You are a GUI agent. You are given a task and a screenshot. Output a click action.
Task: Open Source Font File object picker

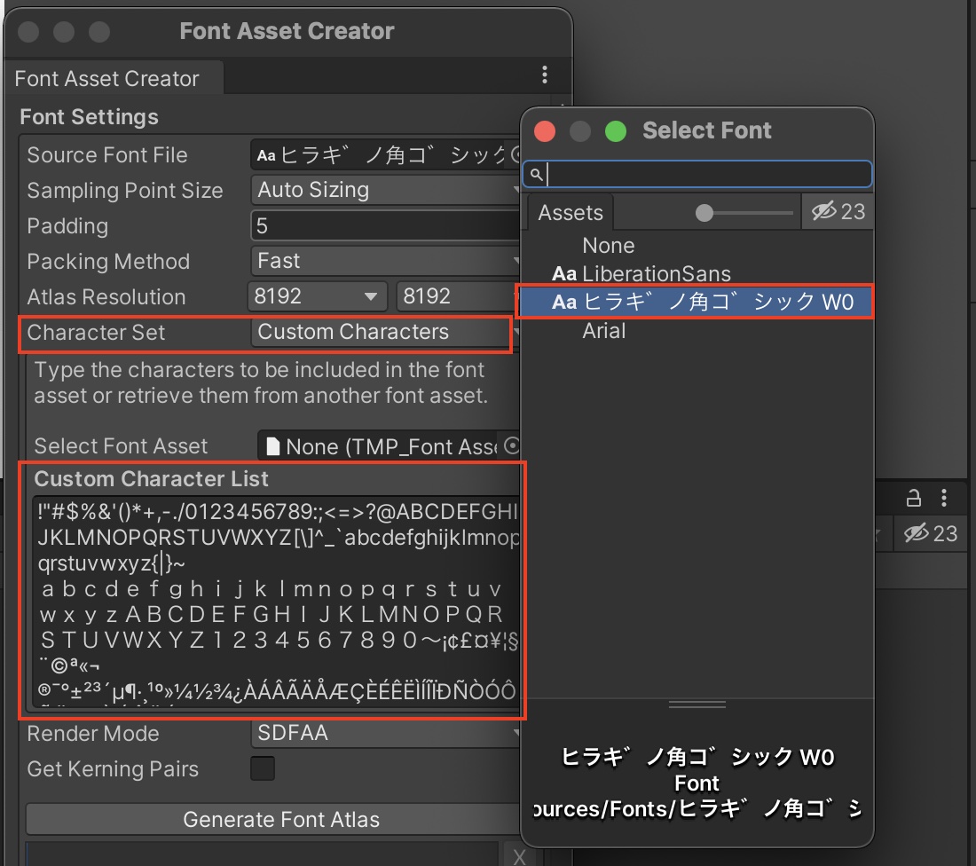pyautogui.click(x=514, y=154)
